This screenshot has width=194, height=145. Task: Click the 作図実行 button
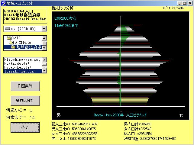[x=25, y=86]
